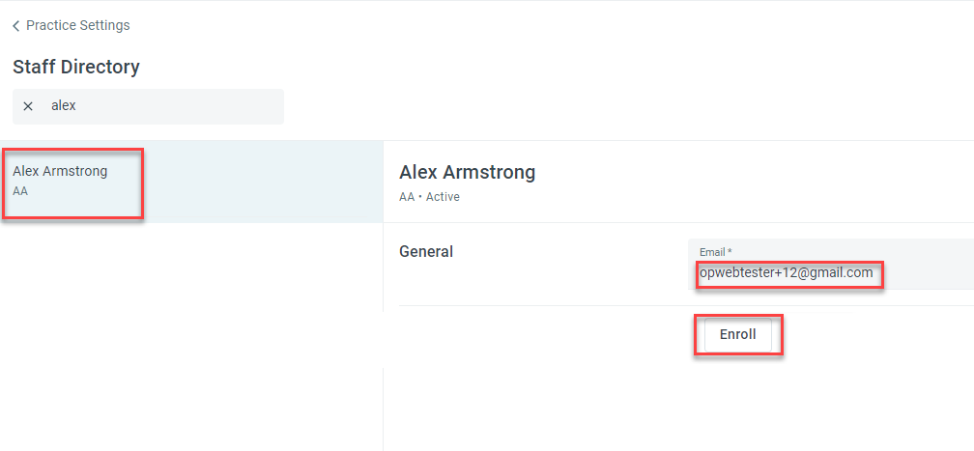Screen dimensions: 974x451
Task: Select the General section label
Action: click(426, 252)
